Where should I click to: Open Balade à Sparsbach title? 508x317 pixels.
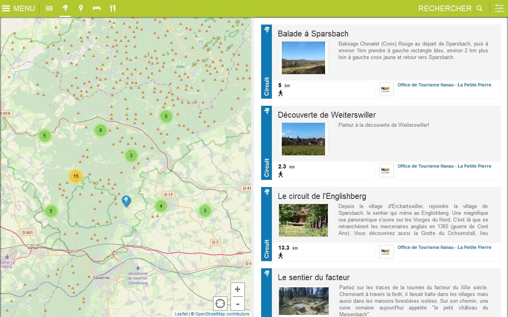(313, 34)
